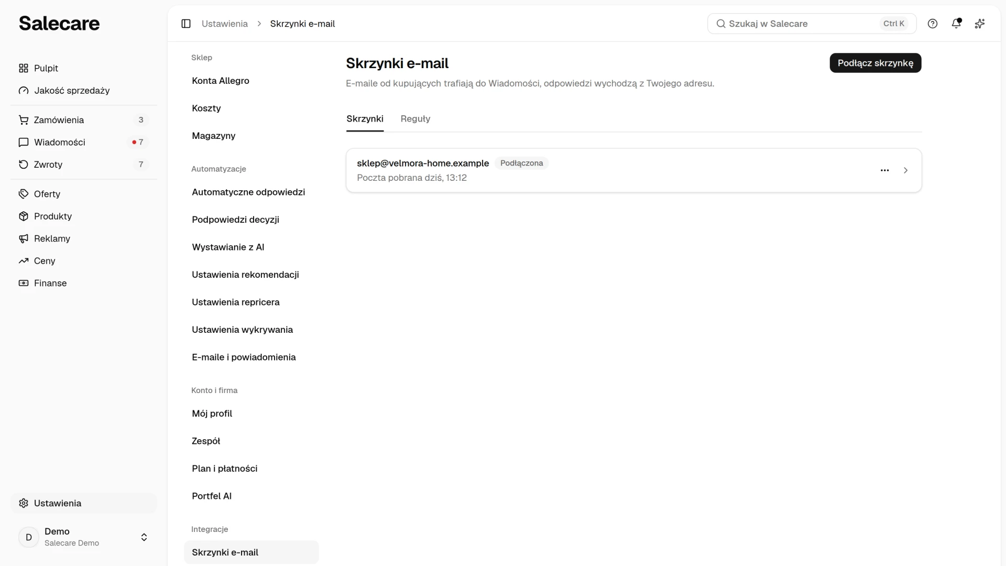Click the sklep@velmora-home.example address text
This screenshot has height=566, width=1006.
click(x=423, y=163)
